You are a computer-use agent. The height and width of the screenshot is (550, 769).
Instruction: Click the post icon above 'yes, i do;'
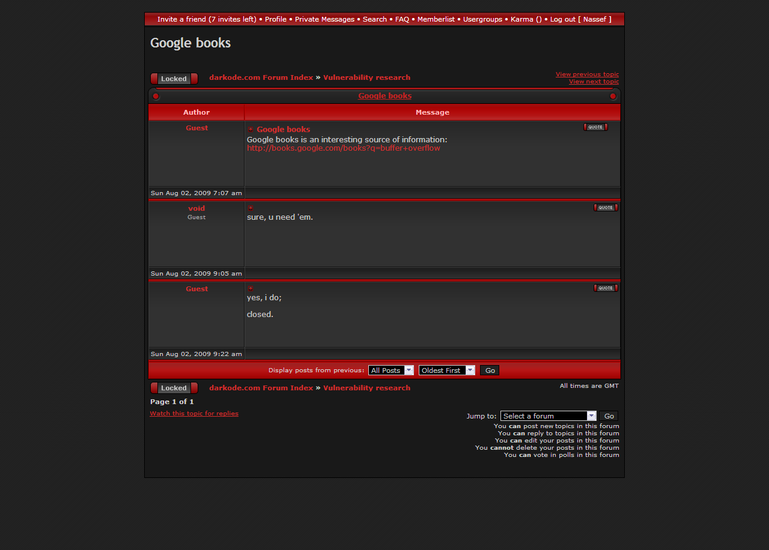click(251, 289)
